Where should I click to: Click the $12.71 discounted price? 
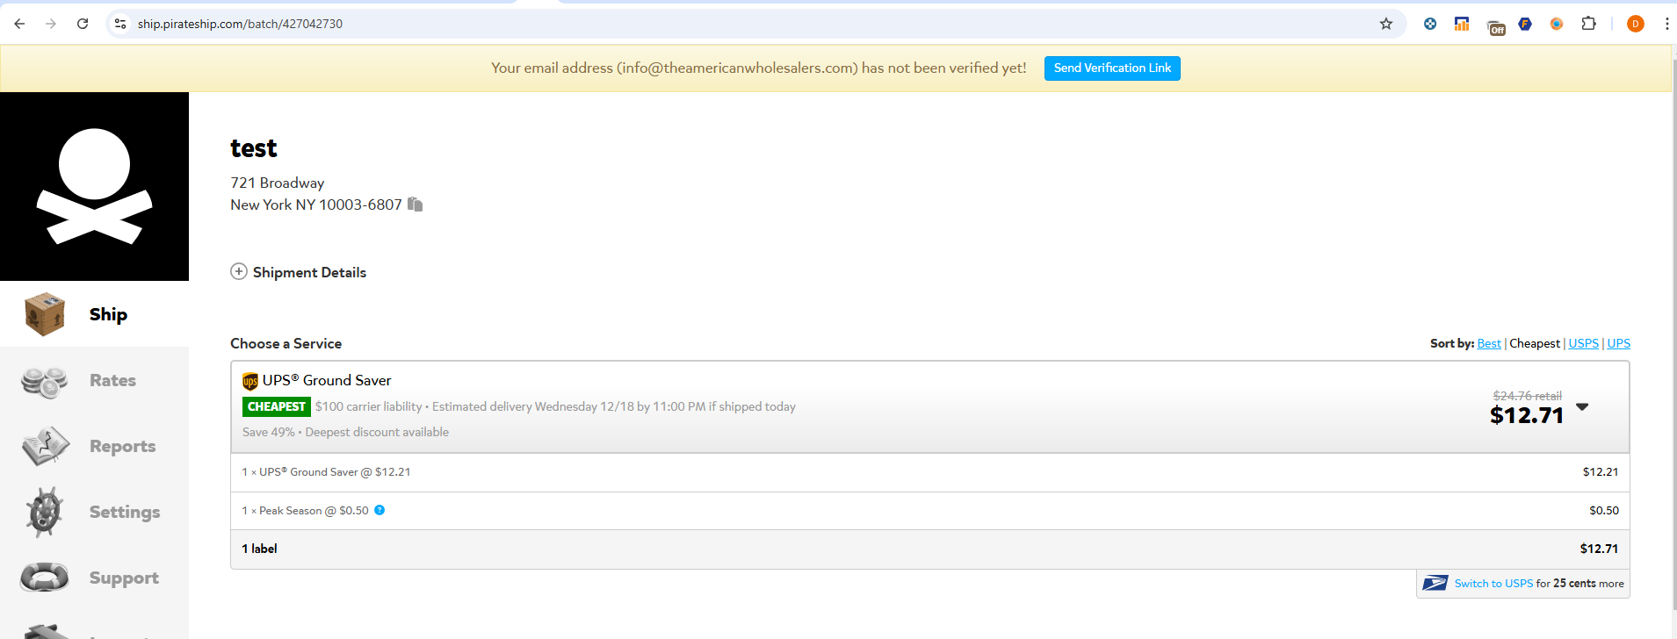click(1527, 415)
